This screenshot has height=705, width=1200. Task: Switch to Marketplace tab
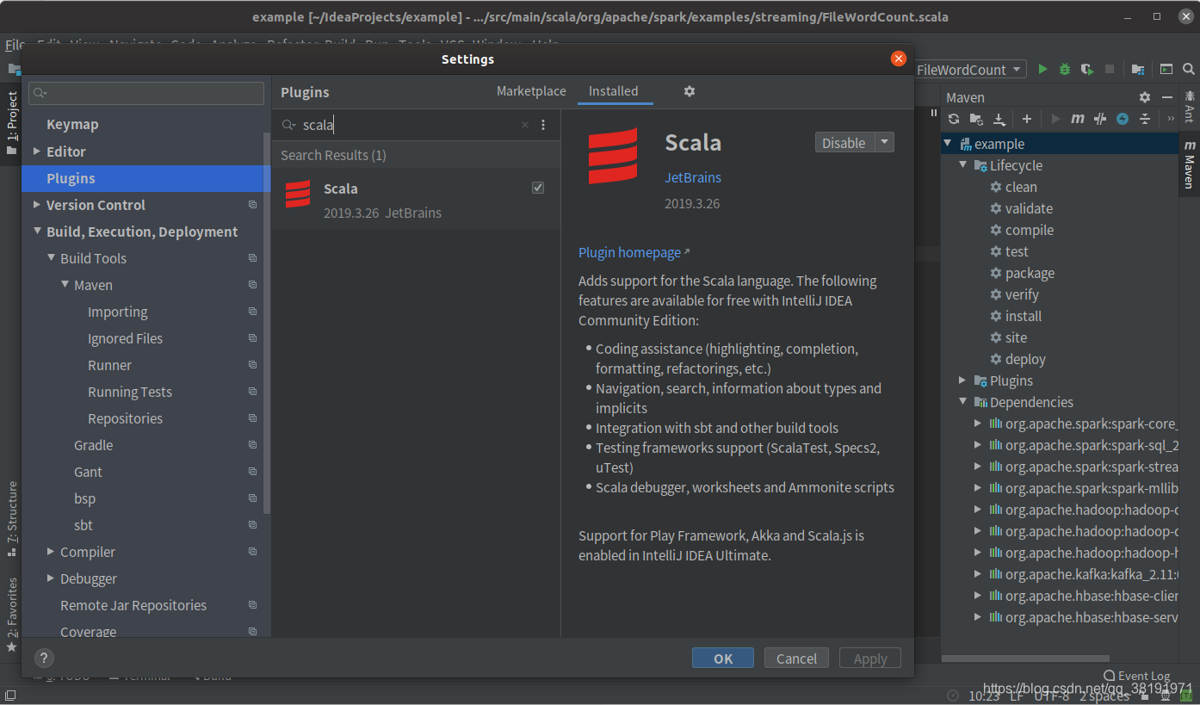[531, 91]
